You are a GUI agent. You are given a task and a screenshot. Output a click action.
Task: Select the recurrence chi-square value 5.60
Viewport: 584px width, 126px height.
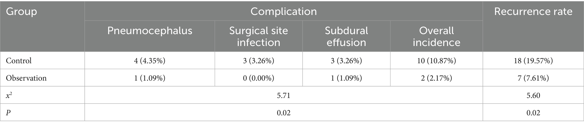pyautogui.click(x=533, y=96)
